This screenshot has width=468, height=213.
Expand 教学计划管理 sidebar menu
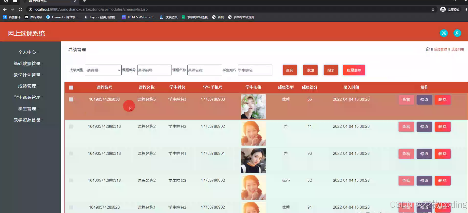coord(27,75)
